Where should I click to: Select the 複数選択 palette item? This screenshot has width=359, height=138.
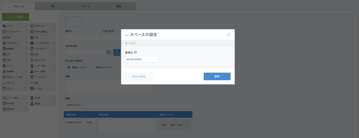[x=15, y=49]
